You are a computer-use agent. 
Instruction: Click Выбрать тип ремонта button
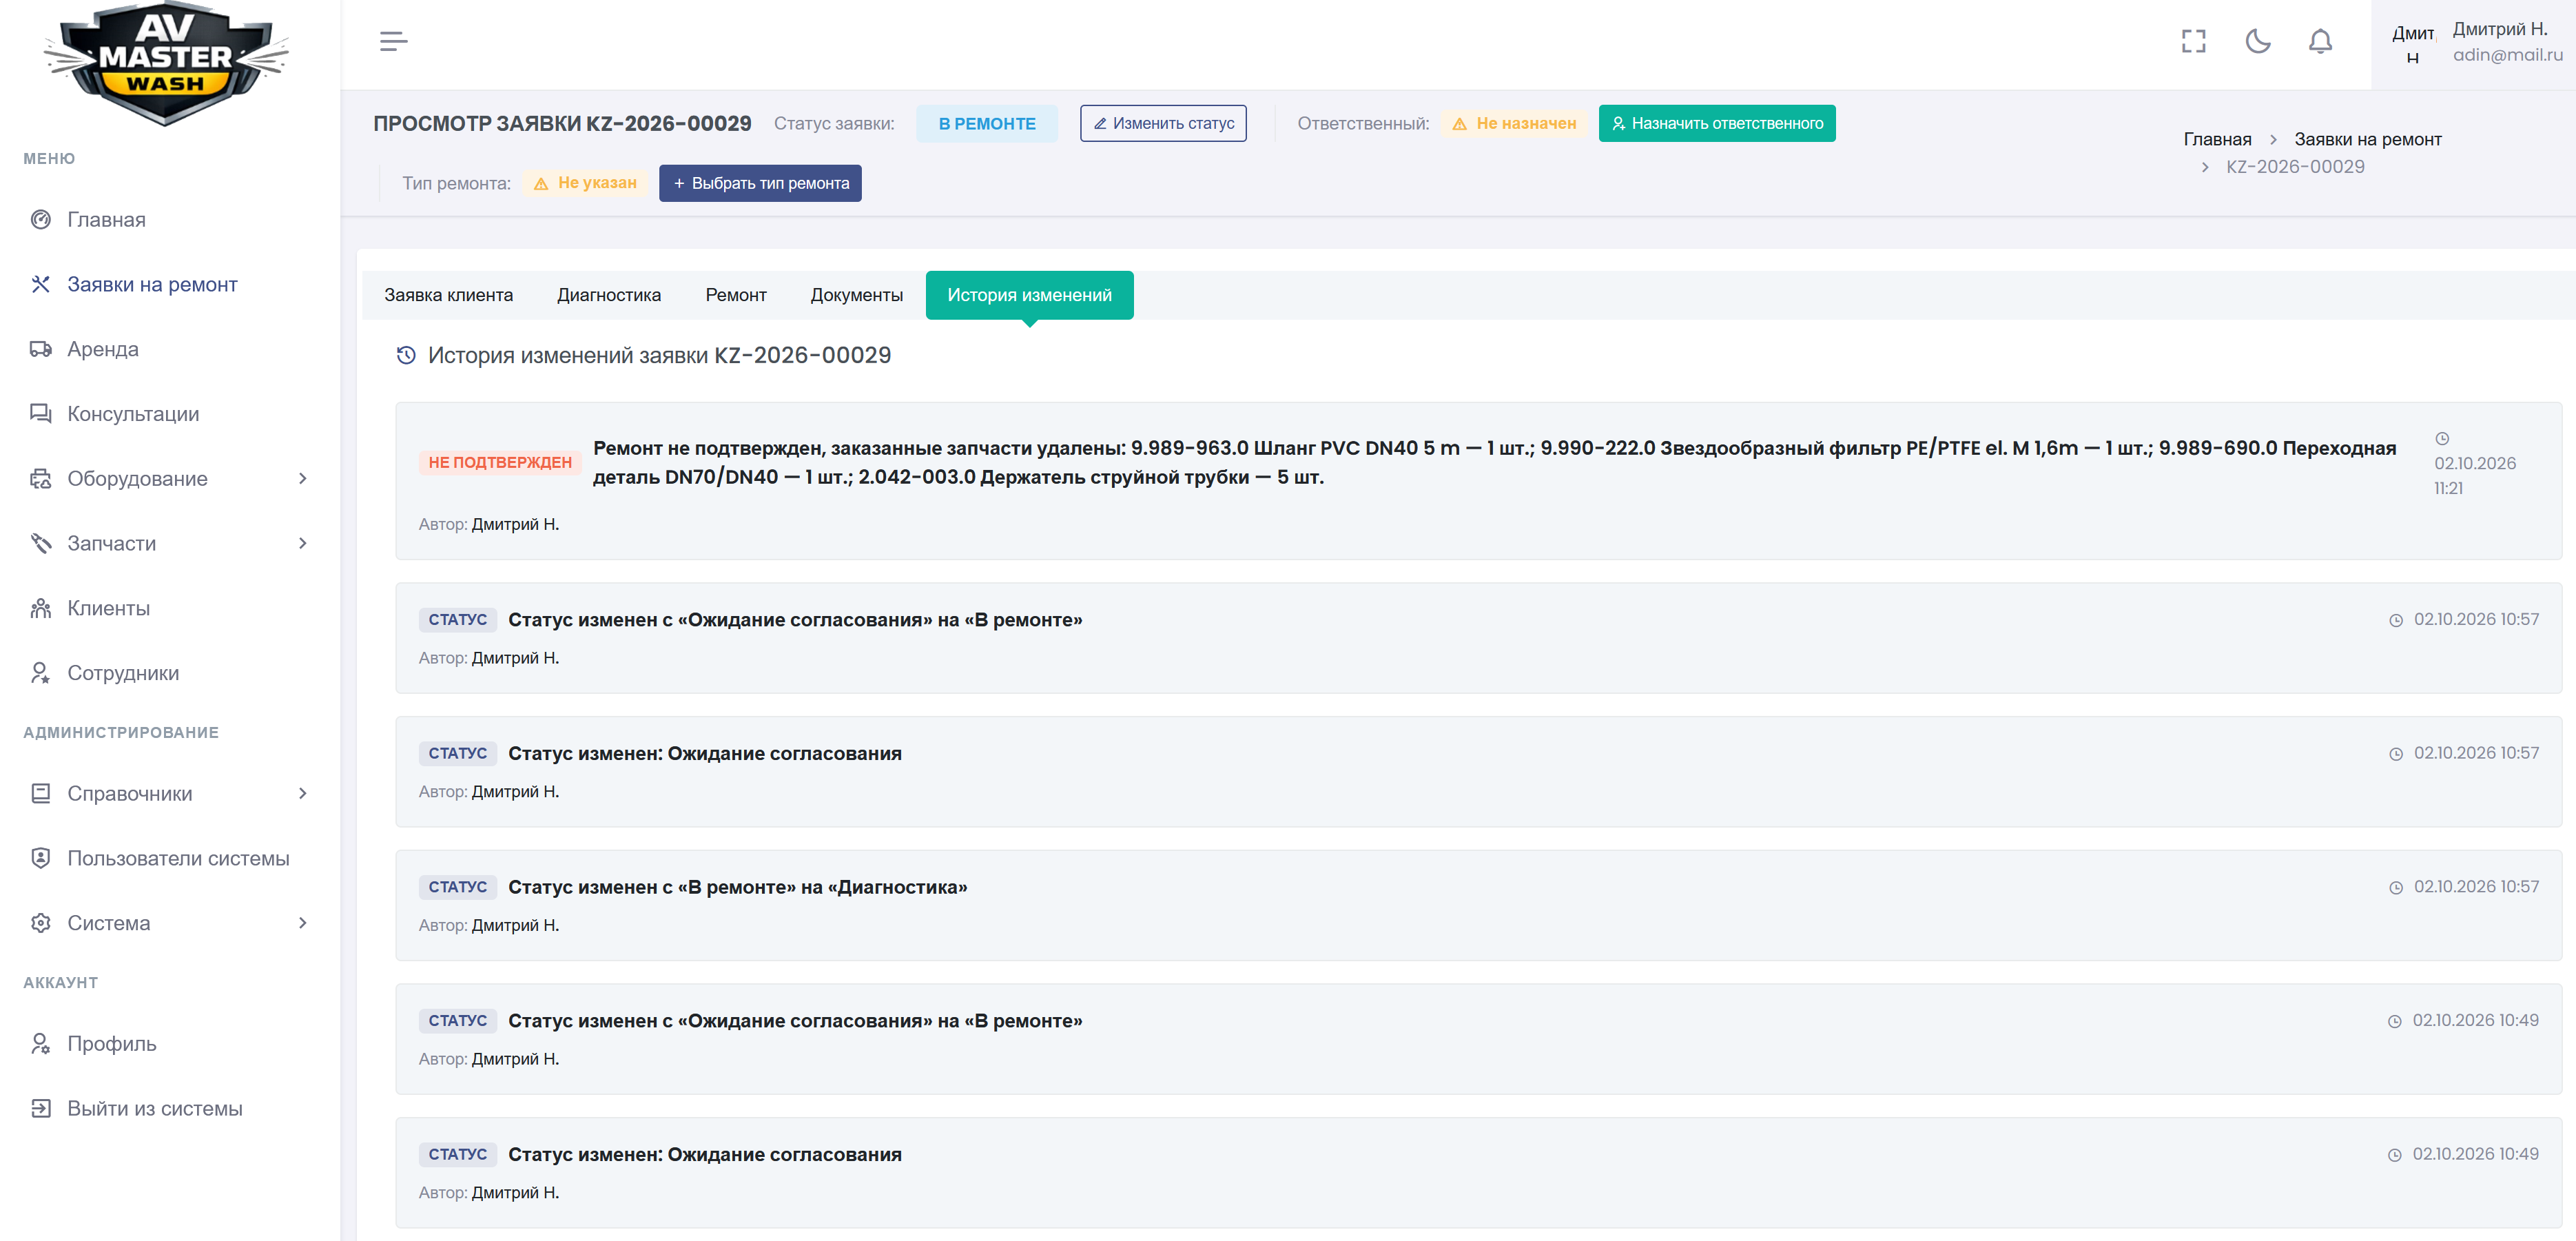click(760, 183)
